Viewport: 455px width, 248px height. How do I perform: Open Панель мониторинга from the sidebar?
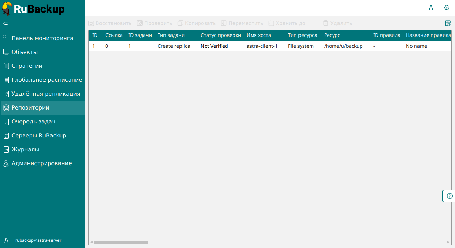coord(42,38)
